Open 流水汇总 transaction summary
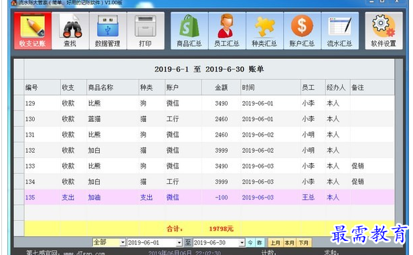413x255 pixels. point(340,31)
